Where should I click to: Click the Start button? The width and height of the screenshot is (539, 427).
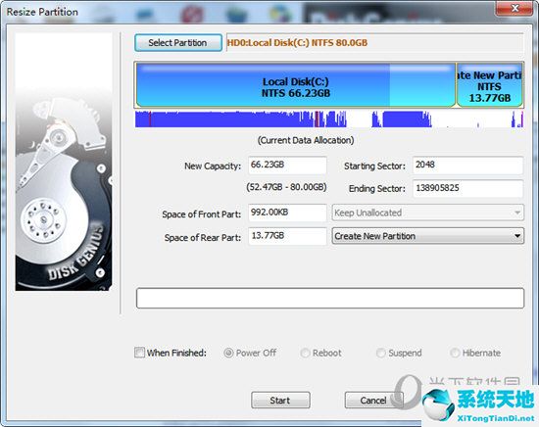pyautogui.click(x=280, y=401)
